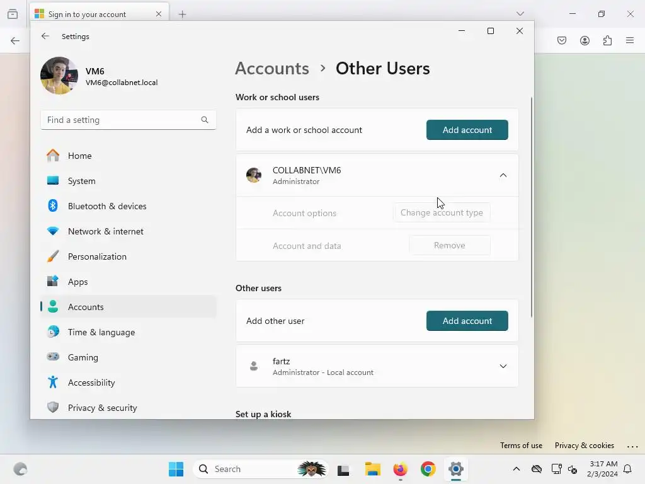The image size is (645, 484).
Task: Click the Gaming controller icon
Action: (53, 357)
